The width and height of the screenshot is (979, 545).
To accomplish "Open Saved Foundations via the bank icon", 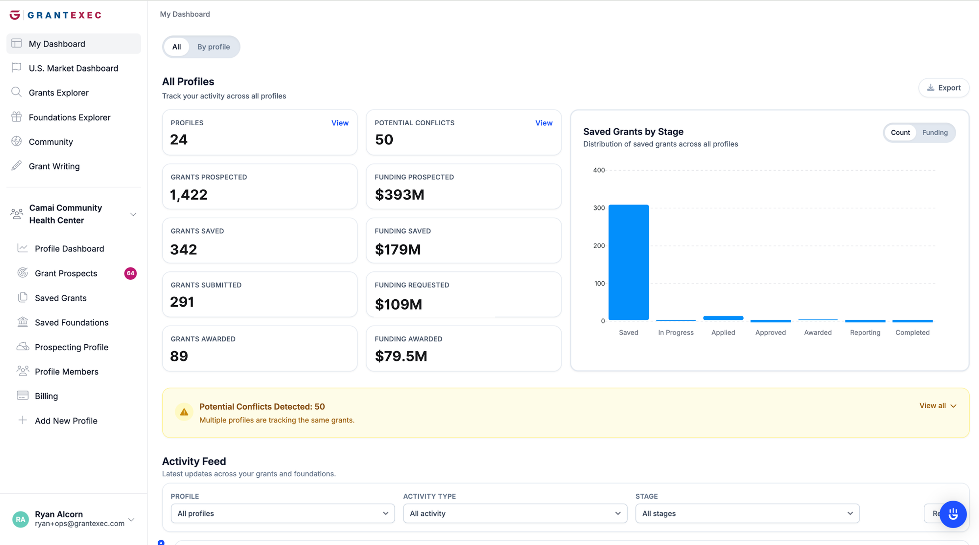I will tap(22, 322).
